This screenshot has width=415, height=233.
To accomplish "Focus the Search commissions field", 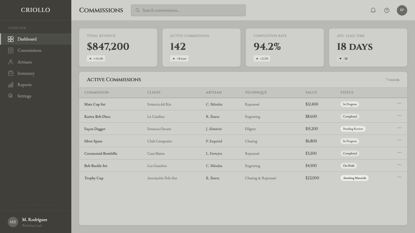I will (188, 10).
